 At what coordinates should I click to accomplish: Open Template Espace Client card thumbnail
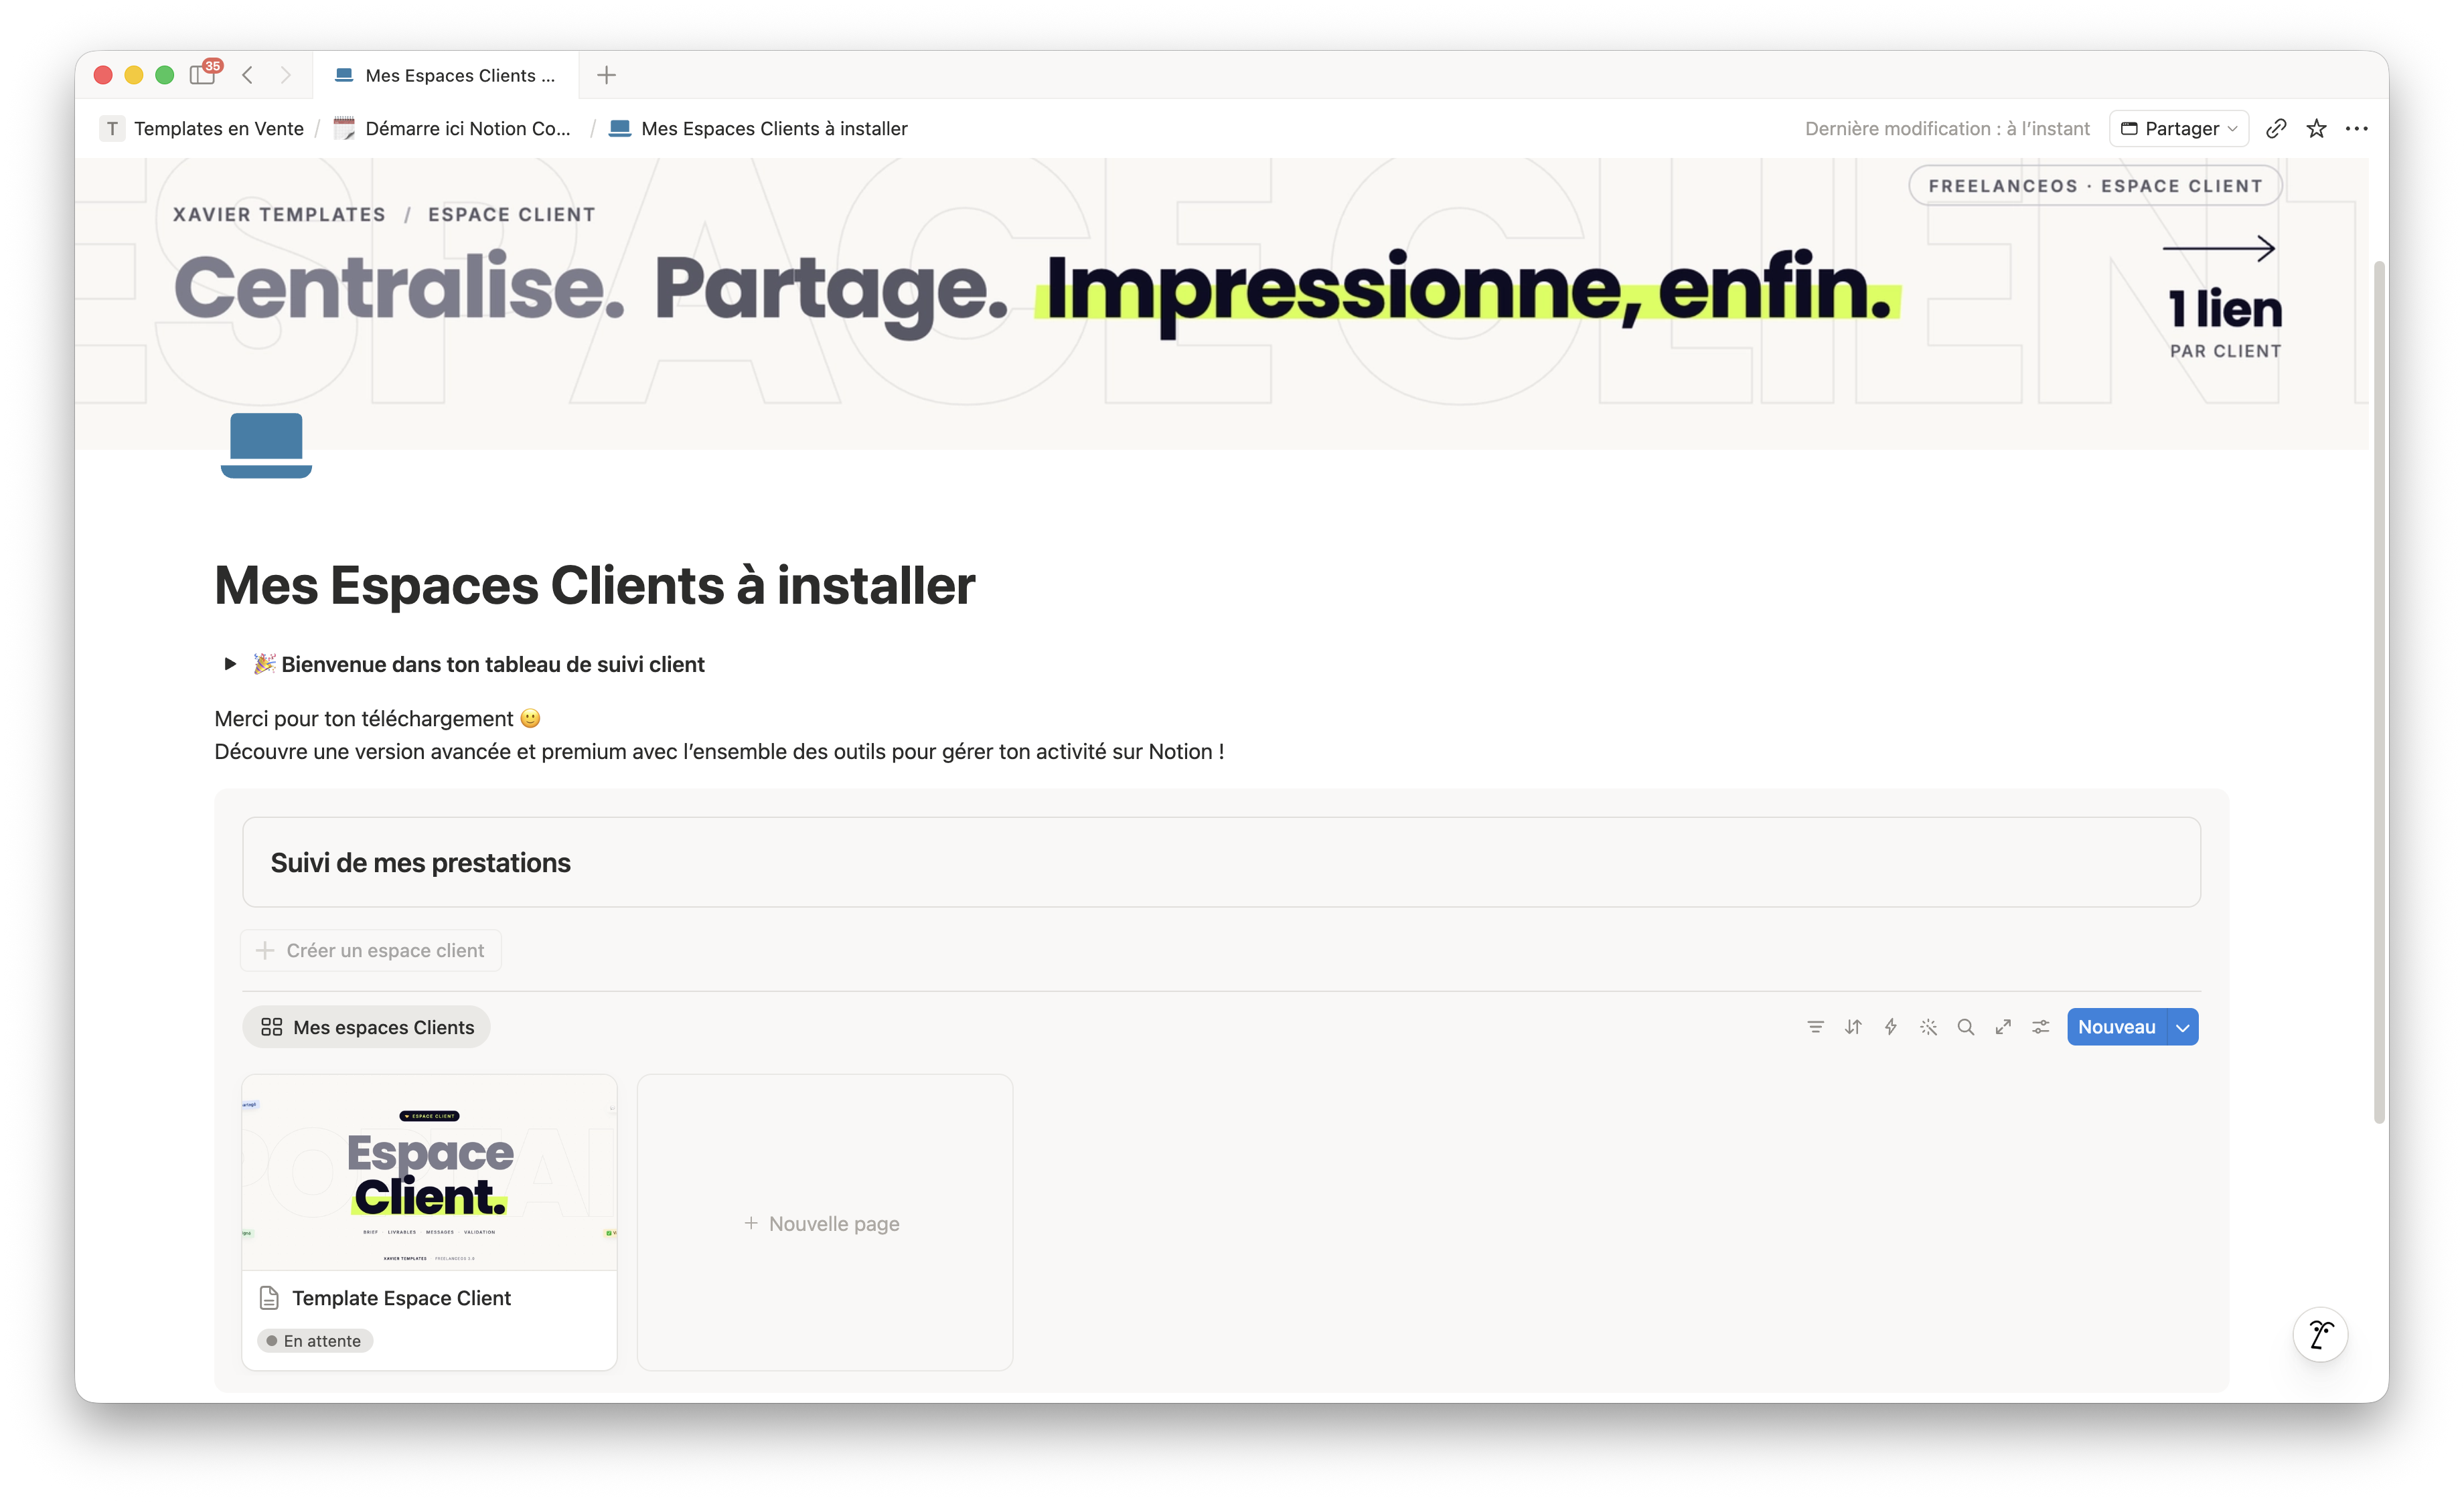(x=429, y=1173)
